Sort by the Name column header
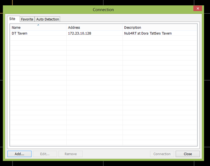This screenshot has height=166, width=210. point(38,27)
